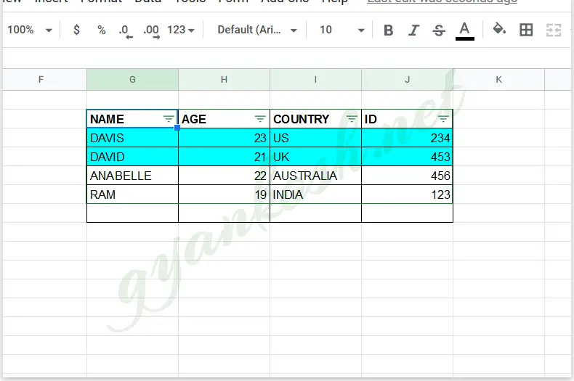This screenshot has height=381, width=574.
Task: Decrease decimal places icon
Action: 125,30
